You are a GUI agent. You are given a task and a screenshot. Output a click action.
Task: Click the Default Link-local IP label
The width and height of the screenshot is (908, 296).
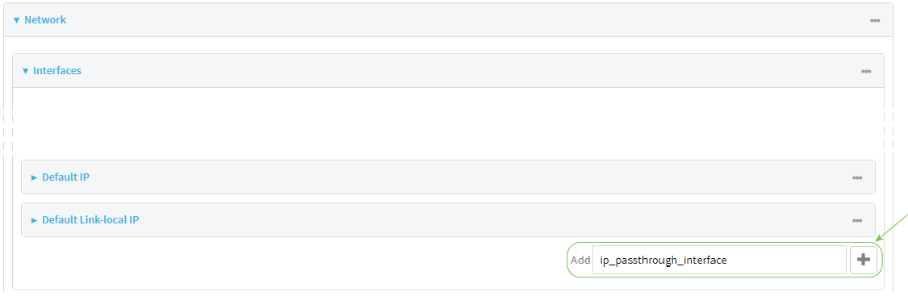(90, 219)
